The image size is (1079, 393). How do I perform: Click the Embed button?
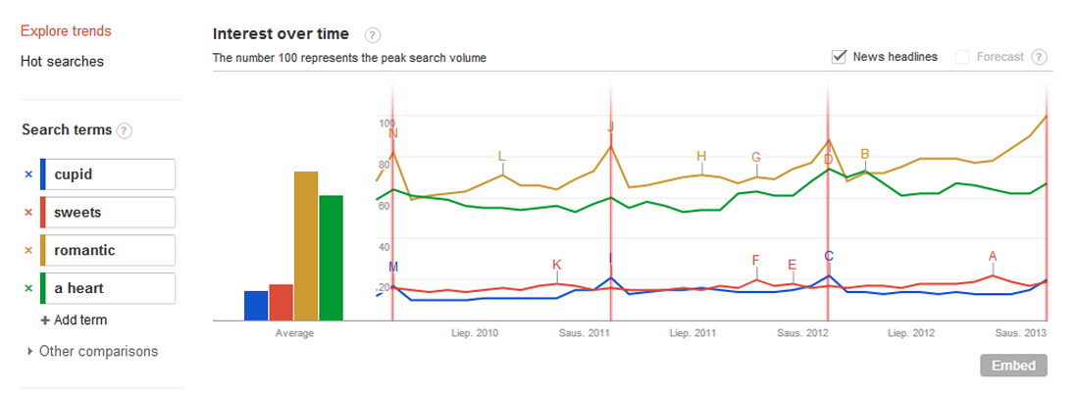coord(1013,366)
